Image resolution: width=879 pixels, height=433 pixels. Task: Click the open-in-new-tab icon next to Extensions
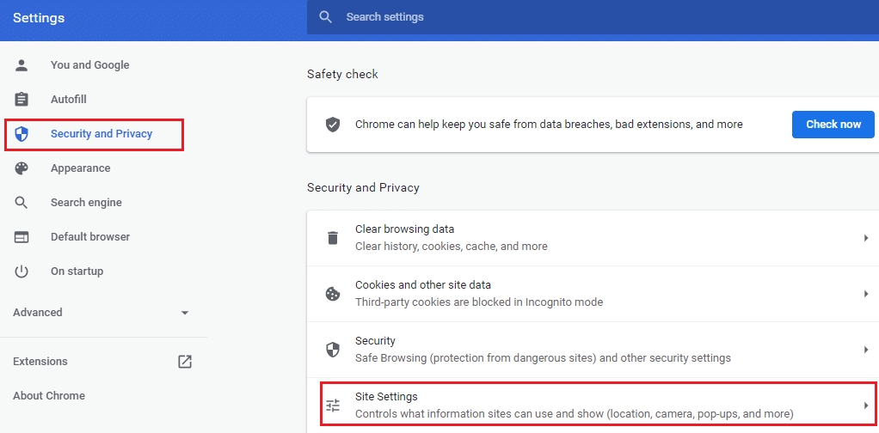coord(184,362)
